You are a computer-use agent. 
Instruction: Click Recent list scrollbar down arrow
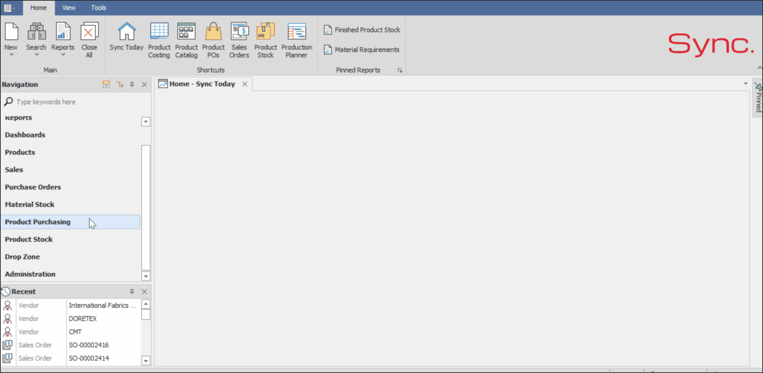[146, 361]
